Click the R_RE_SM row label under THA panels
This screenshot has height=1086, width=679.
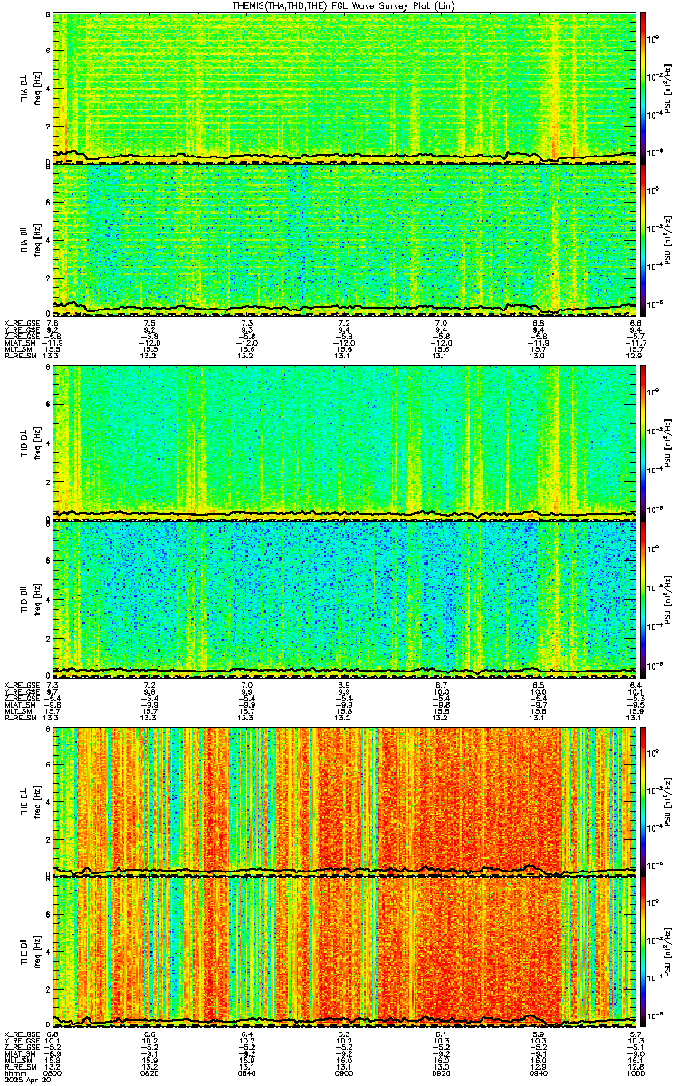point(21,357)
